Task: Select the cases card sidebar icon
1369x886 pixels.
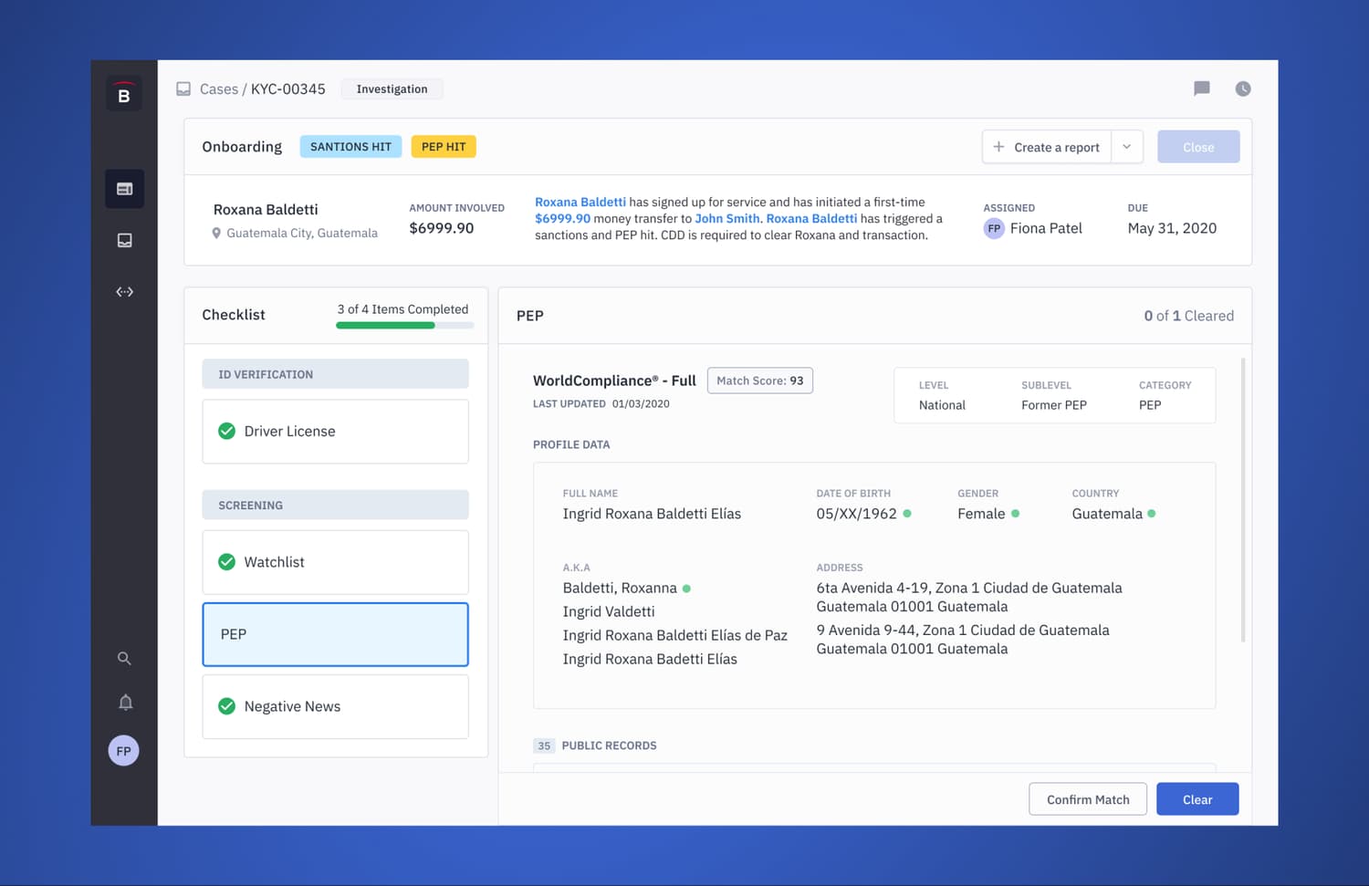Action: [124, 189]
